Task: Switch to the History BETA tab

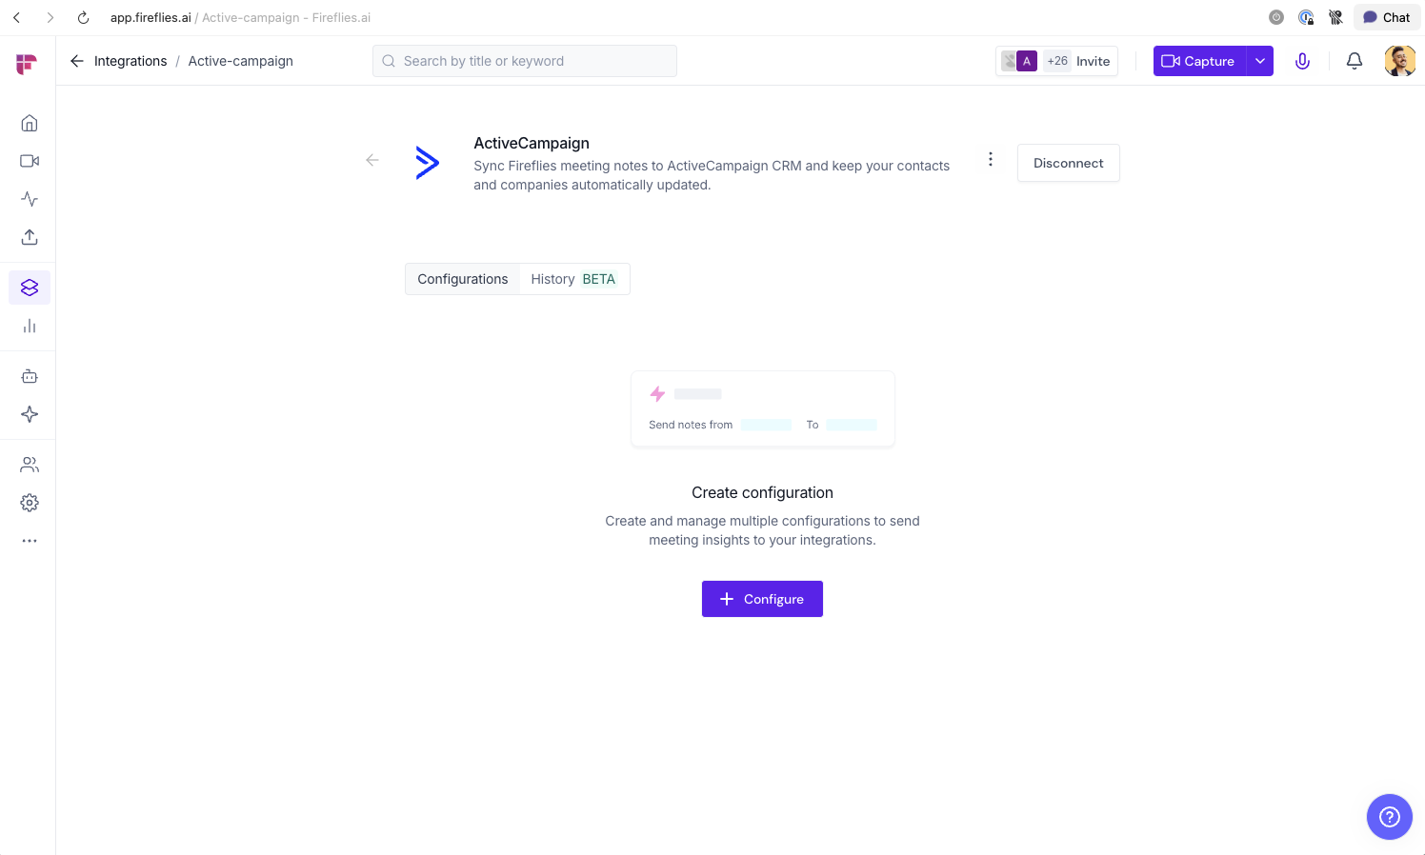Action: point(572,279)
